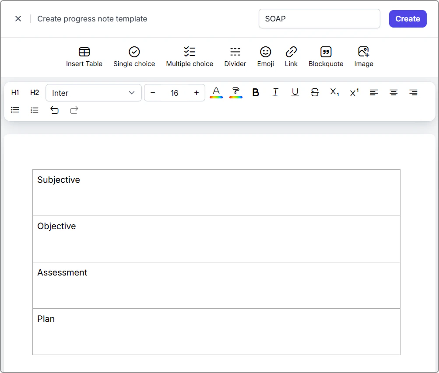Insert a Link
This screenshot has width=439, height=373.
(291, 57)
